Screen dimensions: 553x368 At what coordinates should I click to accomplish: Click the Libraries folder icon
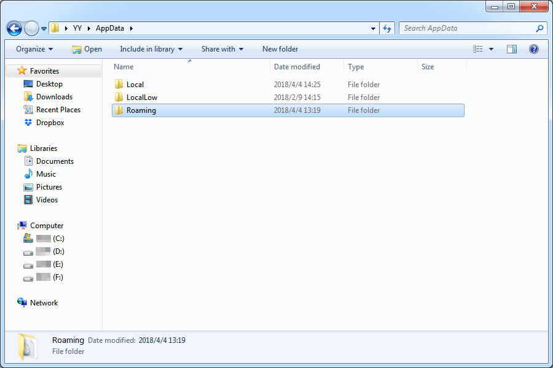(22, 148)
